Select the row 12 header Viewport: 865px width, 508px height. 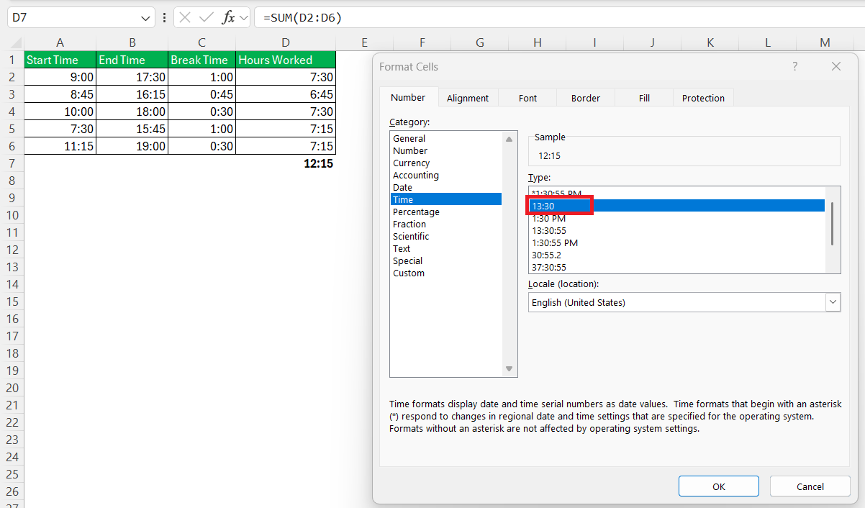pos(12,250)
